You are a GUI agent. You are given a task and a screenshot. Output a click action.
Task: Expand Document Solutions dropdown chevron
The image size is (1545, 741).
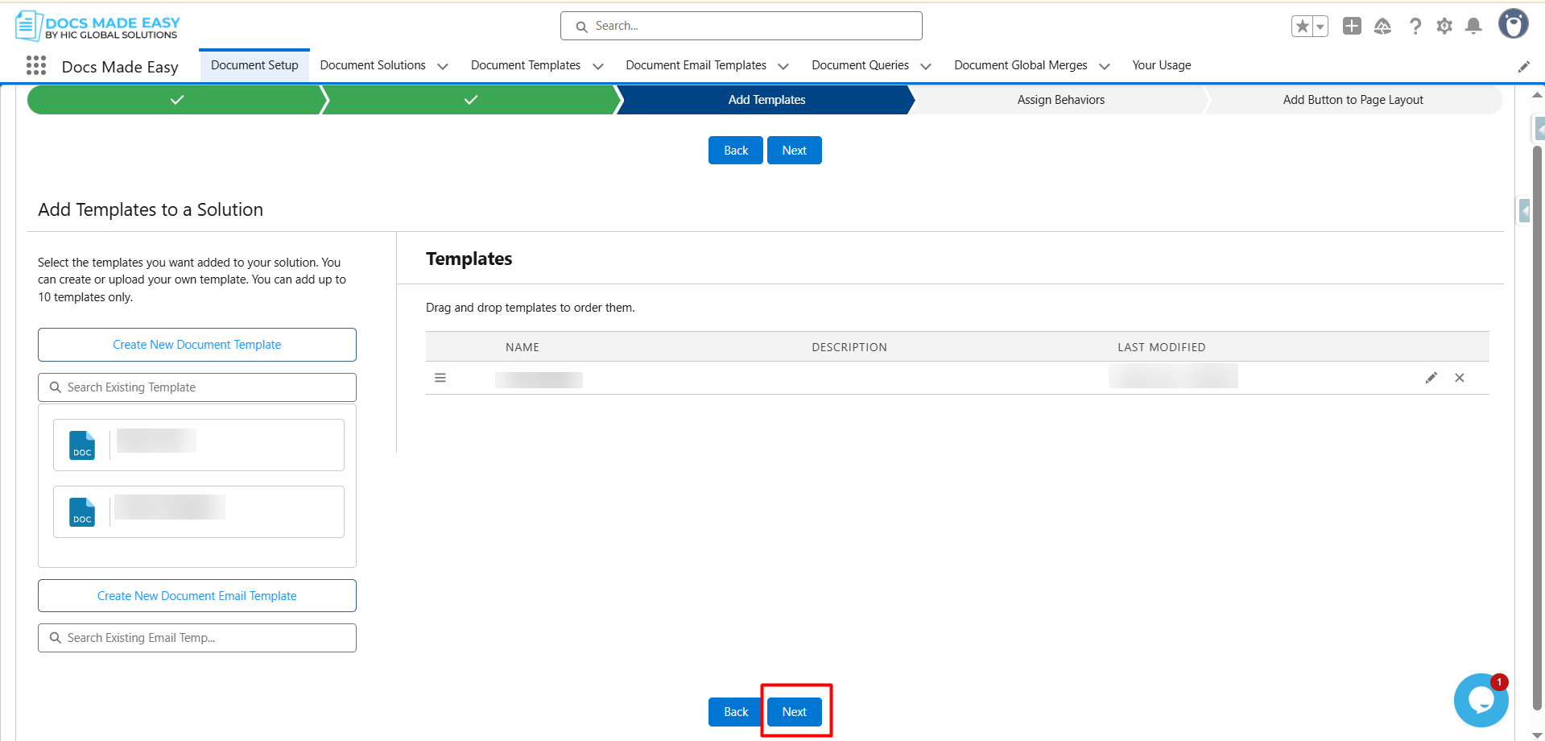point(443,66)
